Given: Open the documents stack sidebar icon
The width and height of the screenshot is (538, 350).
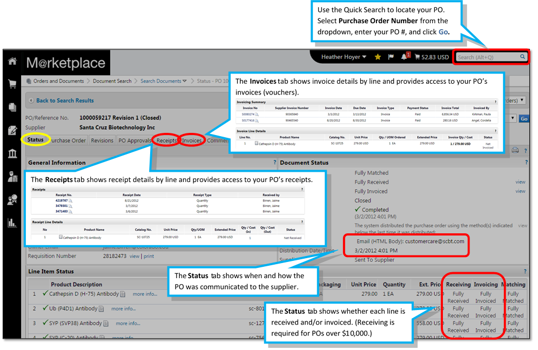Looking at the screenshot, I should 12,107.
